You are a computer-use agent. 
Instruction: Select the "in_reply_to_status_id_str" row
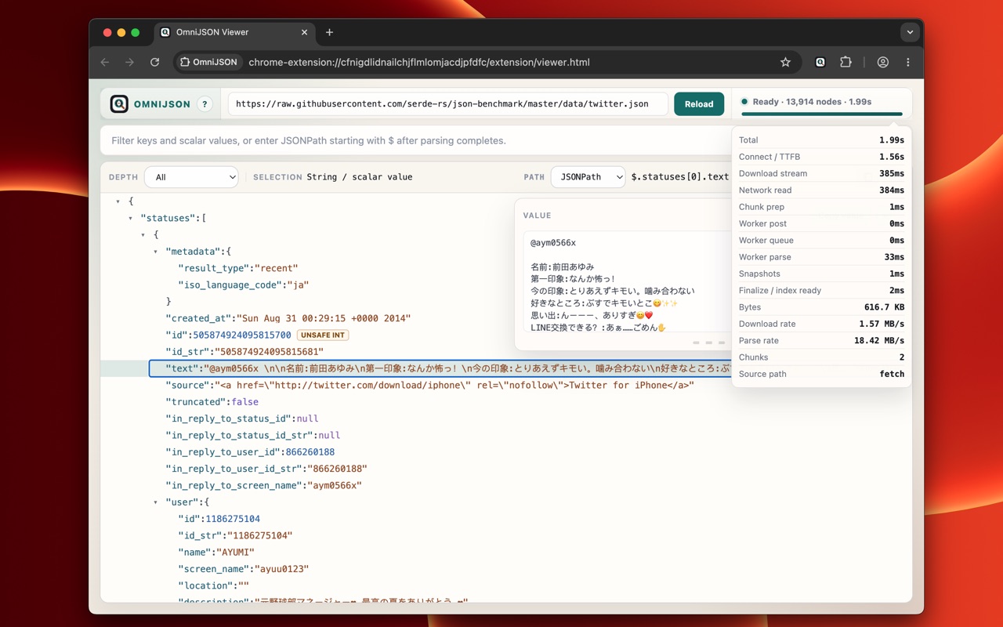[x=252, y=435]
